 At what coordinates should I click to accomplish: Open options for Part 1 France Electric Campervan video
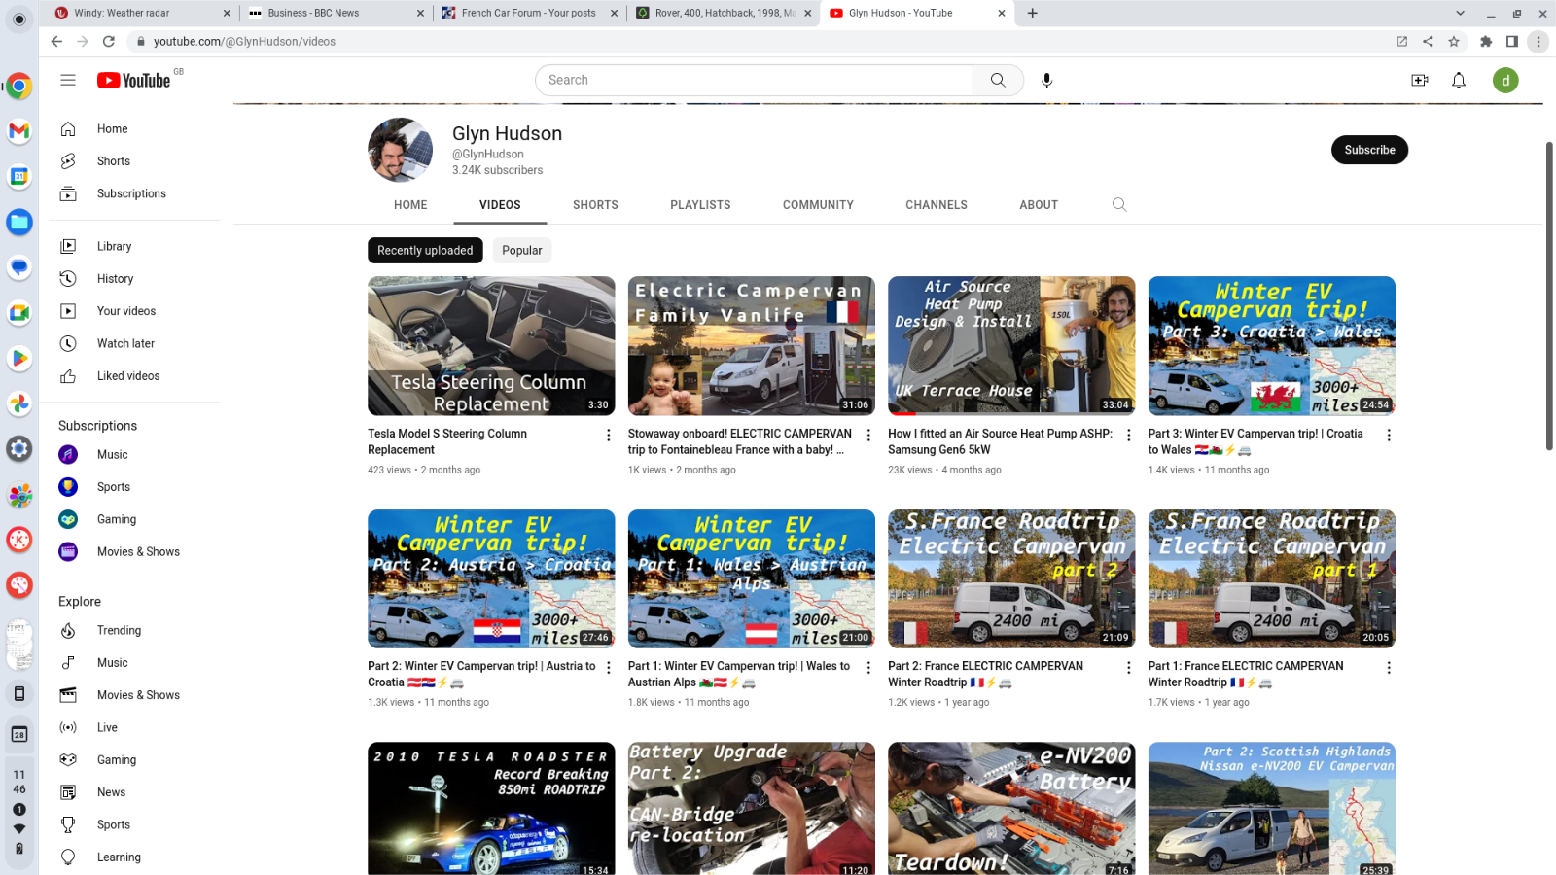(1389, 668)
